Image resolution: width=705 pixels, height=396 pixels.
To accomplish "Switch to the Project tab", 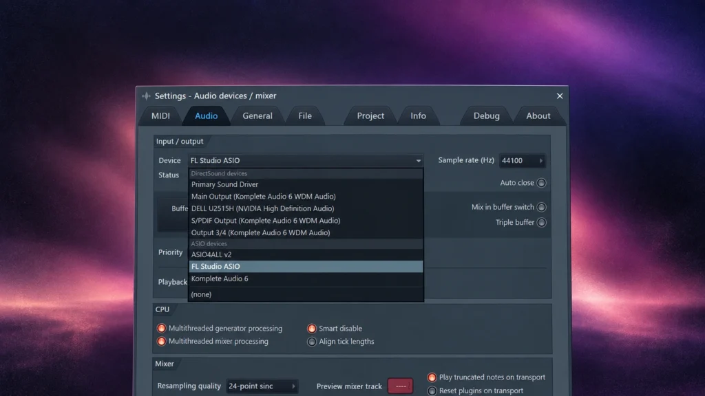I will [x=370, y=115].
